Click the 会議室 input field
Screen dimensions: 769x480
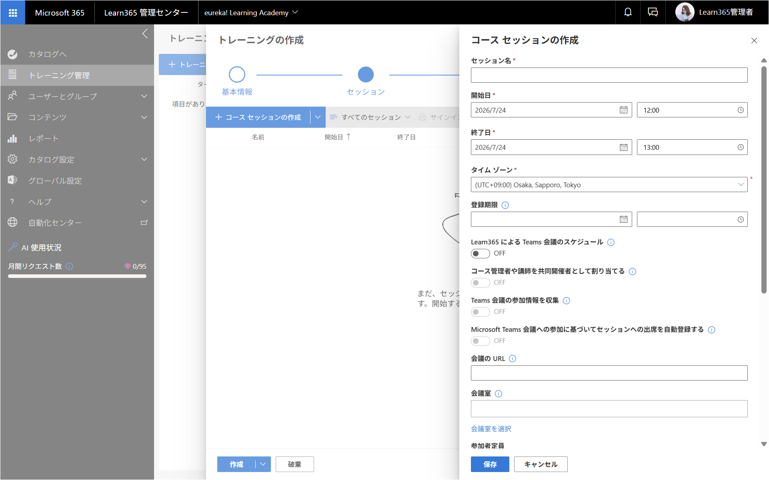point(609,409)
